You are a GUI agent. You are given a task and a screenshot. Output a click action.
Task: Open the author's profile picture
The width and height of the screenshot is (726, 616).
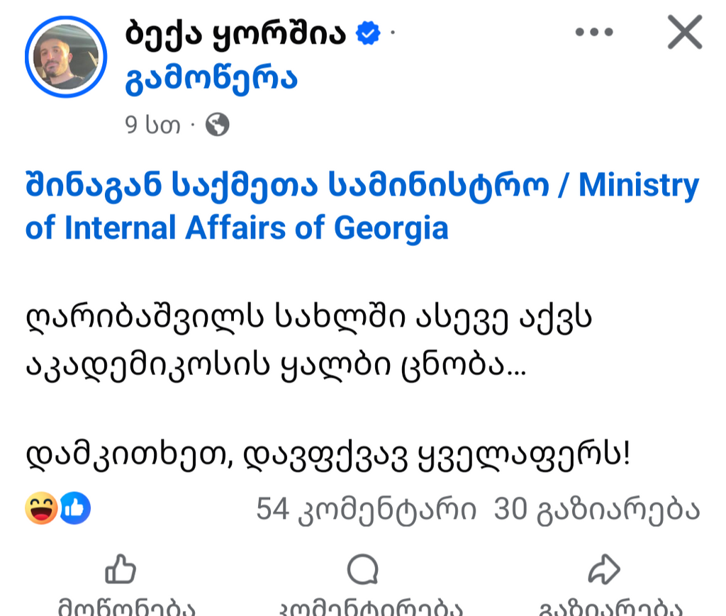click(65, 56)
